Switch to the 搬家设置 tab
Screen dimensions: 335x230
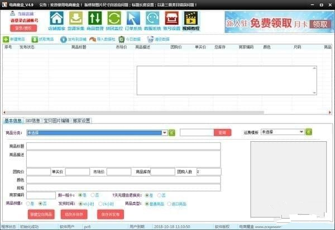(x=82, y=121)
